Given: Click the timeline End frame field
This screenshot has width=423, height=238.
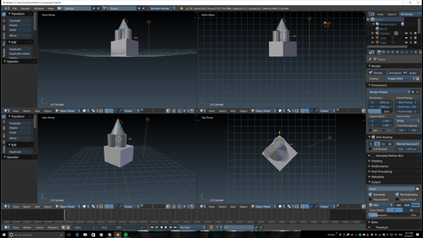Looking at the screenshot, I should (112, 227).
